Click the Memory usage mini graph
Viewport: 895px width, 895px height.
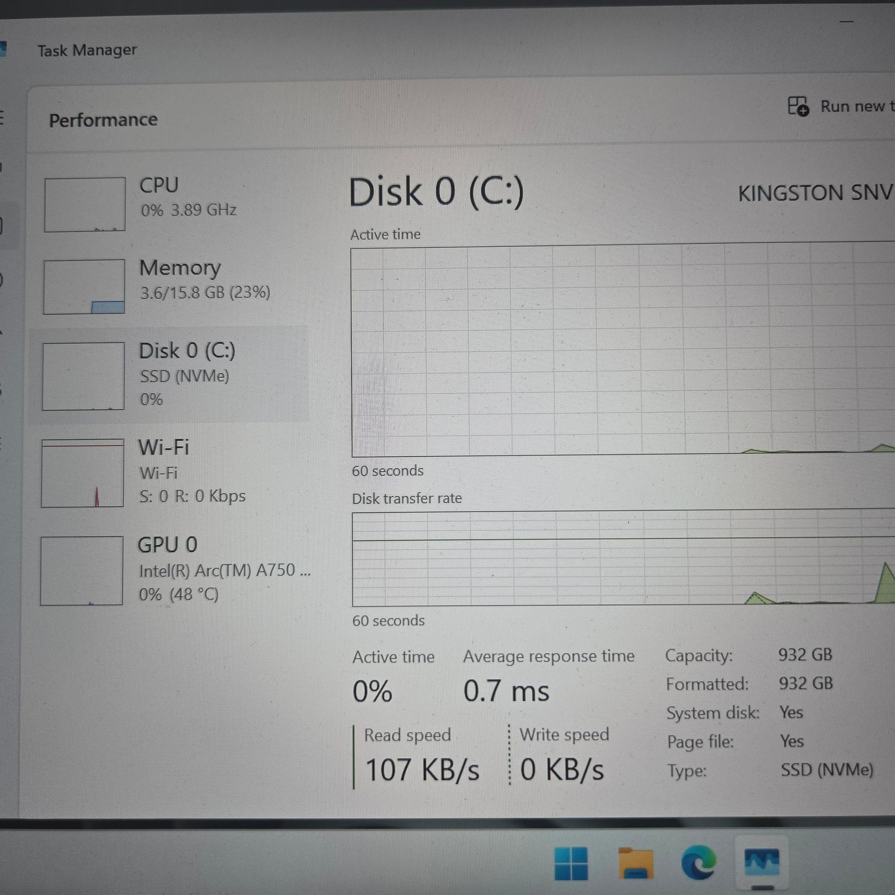pos(84,286)
